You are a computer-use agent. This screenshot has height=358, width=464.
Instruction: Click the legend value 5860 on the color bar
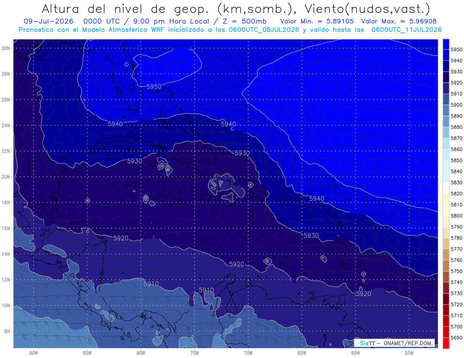coord(456,149)
